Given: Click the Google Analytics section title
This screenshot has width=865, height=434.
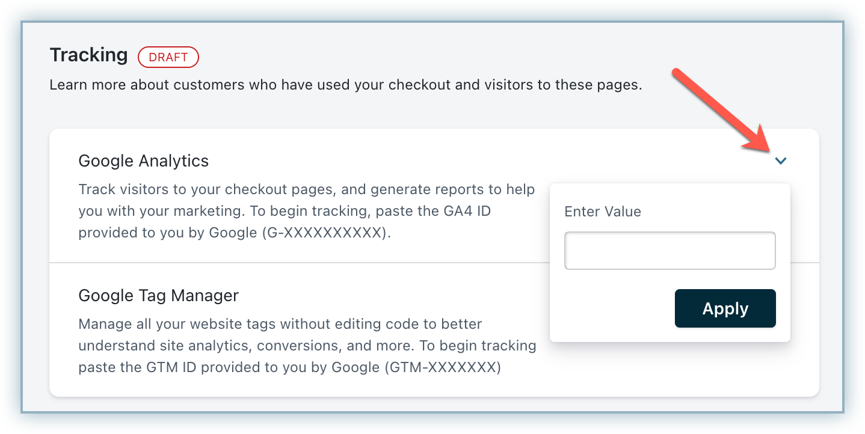Looking at the screenshot, I should click(144, 161).
